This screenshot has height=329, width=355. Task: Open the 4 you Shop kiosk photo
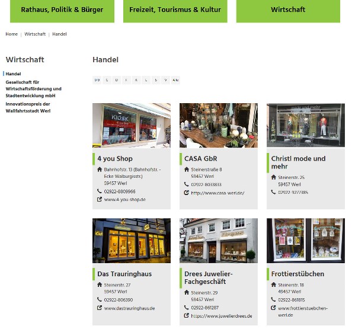pyautogui.click(x=132, y=126)
